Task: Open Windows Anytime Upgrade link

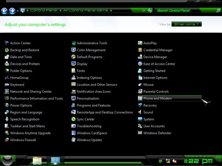Action: (x=30, y=133)
